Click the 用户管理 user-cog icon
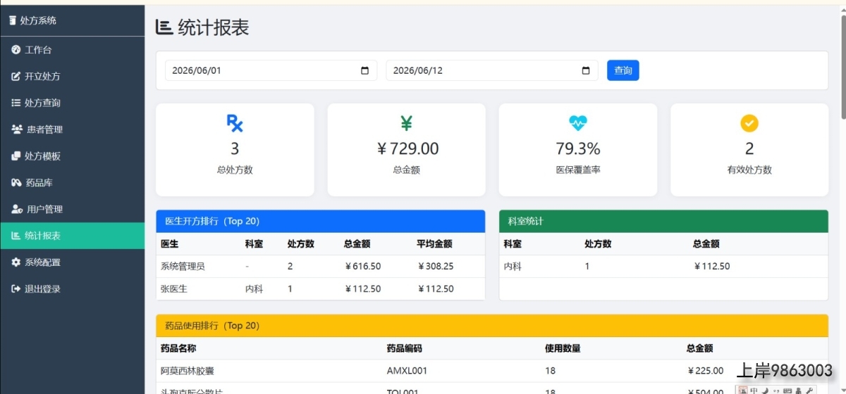This screenshot has height=394, width=846. 17,209
